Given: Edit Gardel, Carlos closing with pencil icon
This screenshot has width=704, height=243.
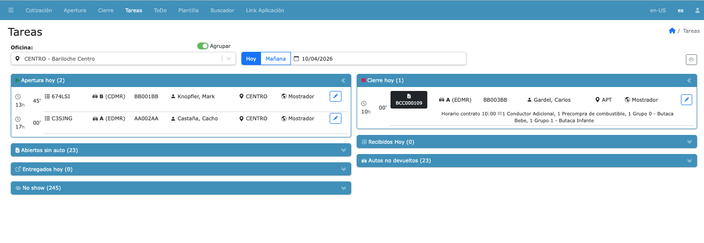Looking at the screenshot, I should (x=687, y=100).
